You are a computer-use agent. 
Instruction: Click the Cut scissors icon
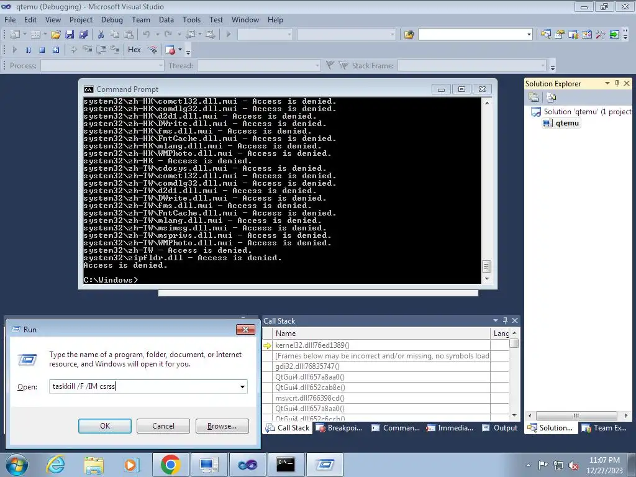101,35
